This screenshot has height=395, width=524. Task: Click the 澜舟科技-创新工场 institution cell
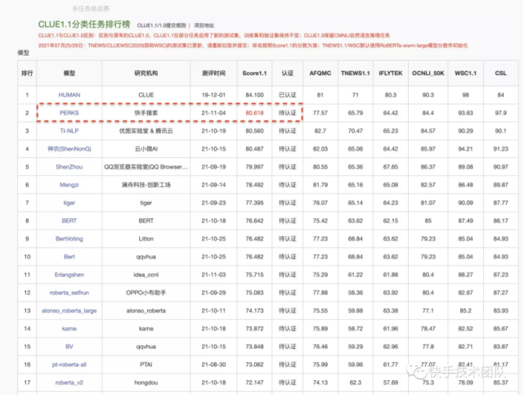coord(146,185)
